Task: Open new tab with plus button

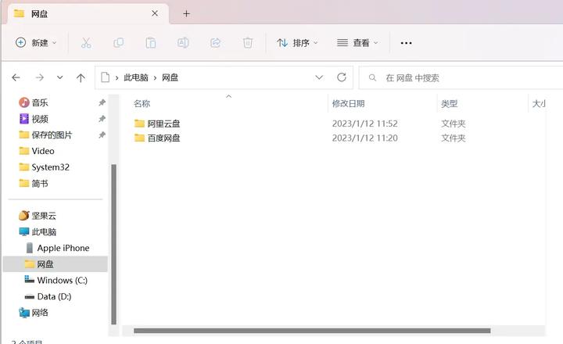Action: (186, 13)
